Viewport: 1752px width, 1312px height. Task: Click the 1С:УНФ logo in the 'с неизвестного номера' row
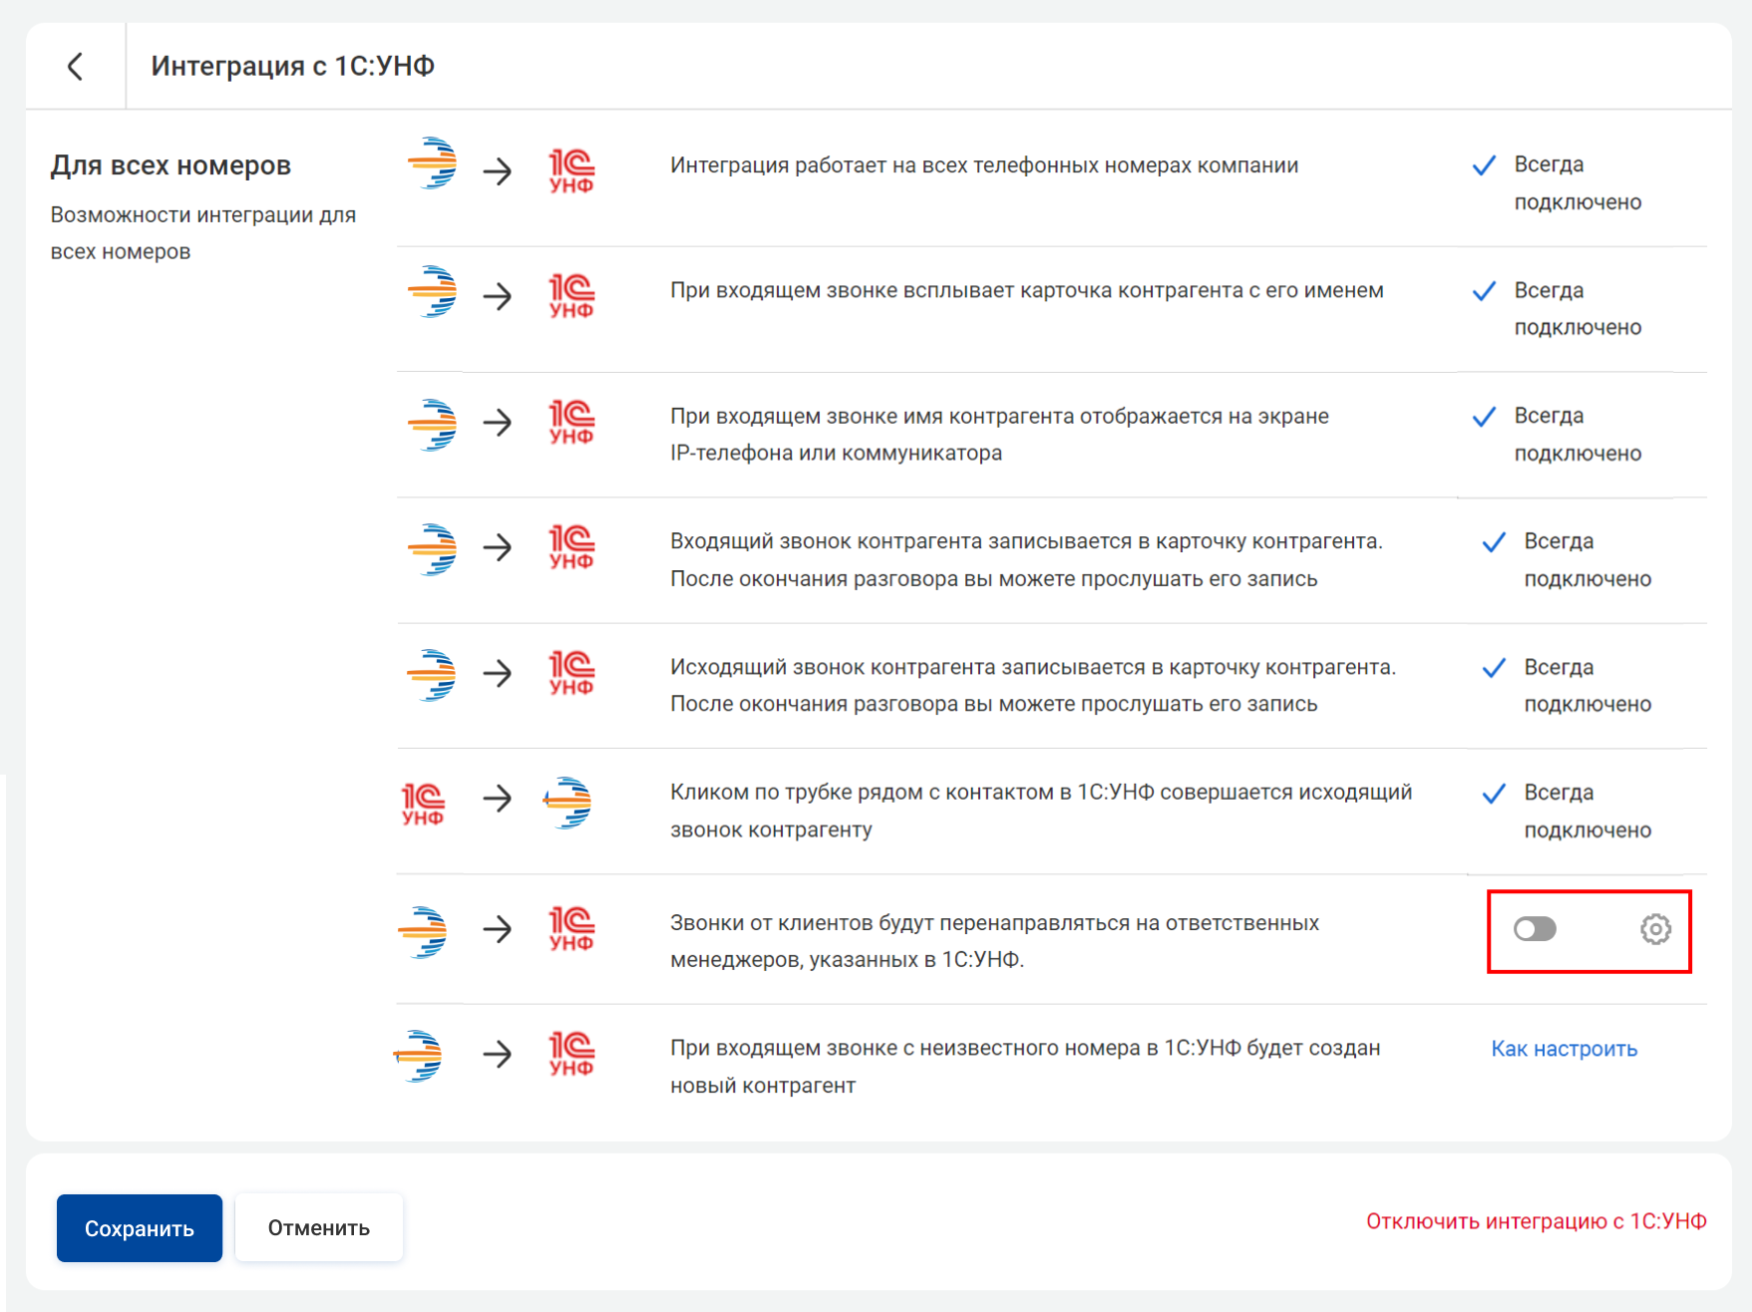pos(571,1054)
